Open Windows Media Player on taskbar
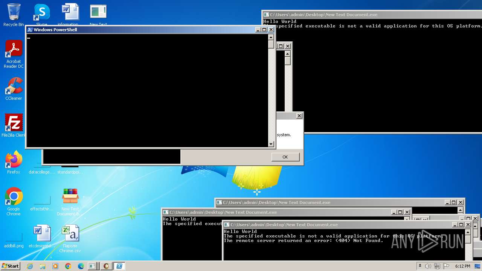This screenshot has height=271, width=482. click(x=55, y=266)
